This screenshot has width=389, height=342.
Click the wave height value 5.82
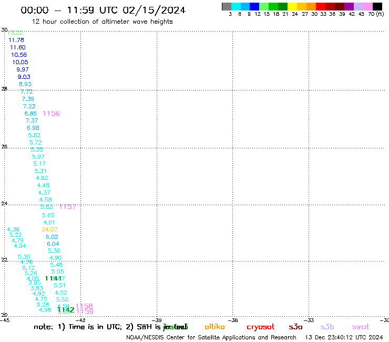click(x=34, y=135)
